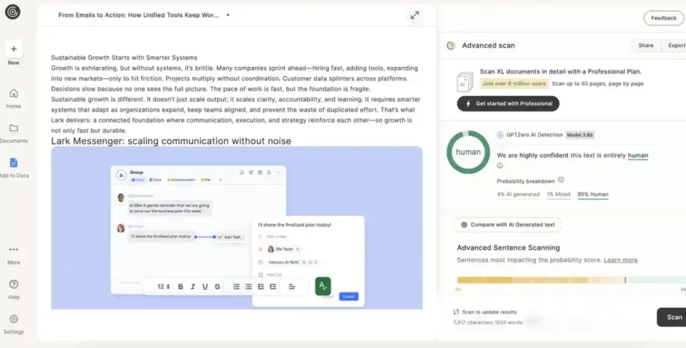
Task: Select the 95% Human tab
Action: point(593,195)
